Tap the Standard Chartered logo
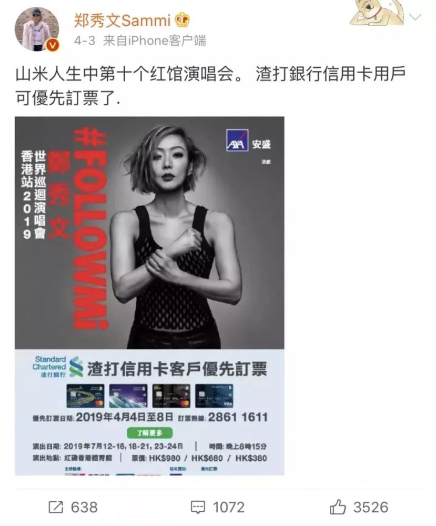The image size is (436, 526). 58,367
